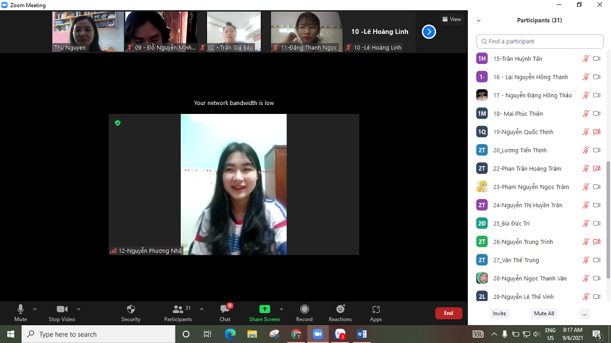The image size is (611, 343).
Task: Open Microsoft Word from the taskbar
Action: pyautogui.click(x=362, y=334)
